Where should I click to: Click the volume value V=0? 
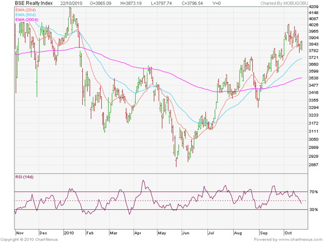217,4
